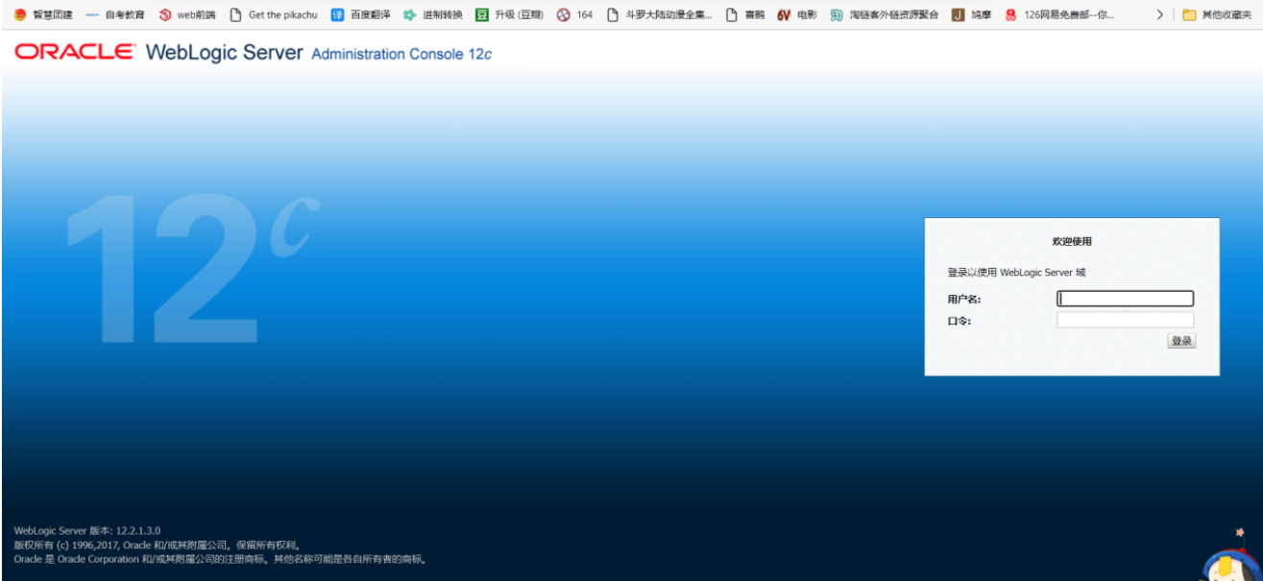Open the 智慧团建 bookmark
The height and width of the screenshot is (581, 1263).
(x=44, y=15)
